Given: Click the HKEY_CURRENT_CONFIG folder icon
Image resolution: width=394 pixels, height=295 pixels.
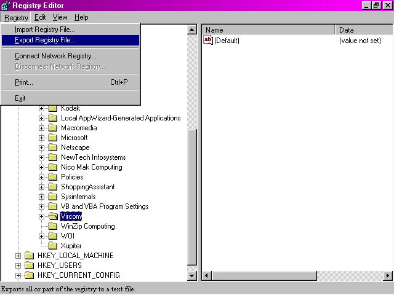Looking at the screenshot, I should (29, 275).
